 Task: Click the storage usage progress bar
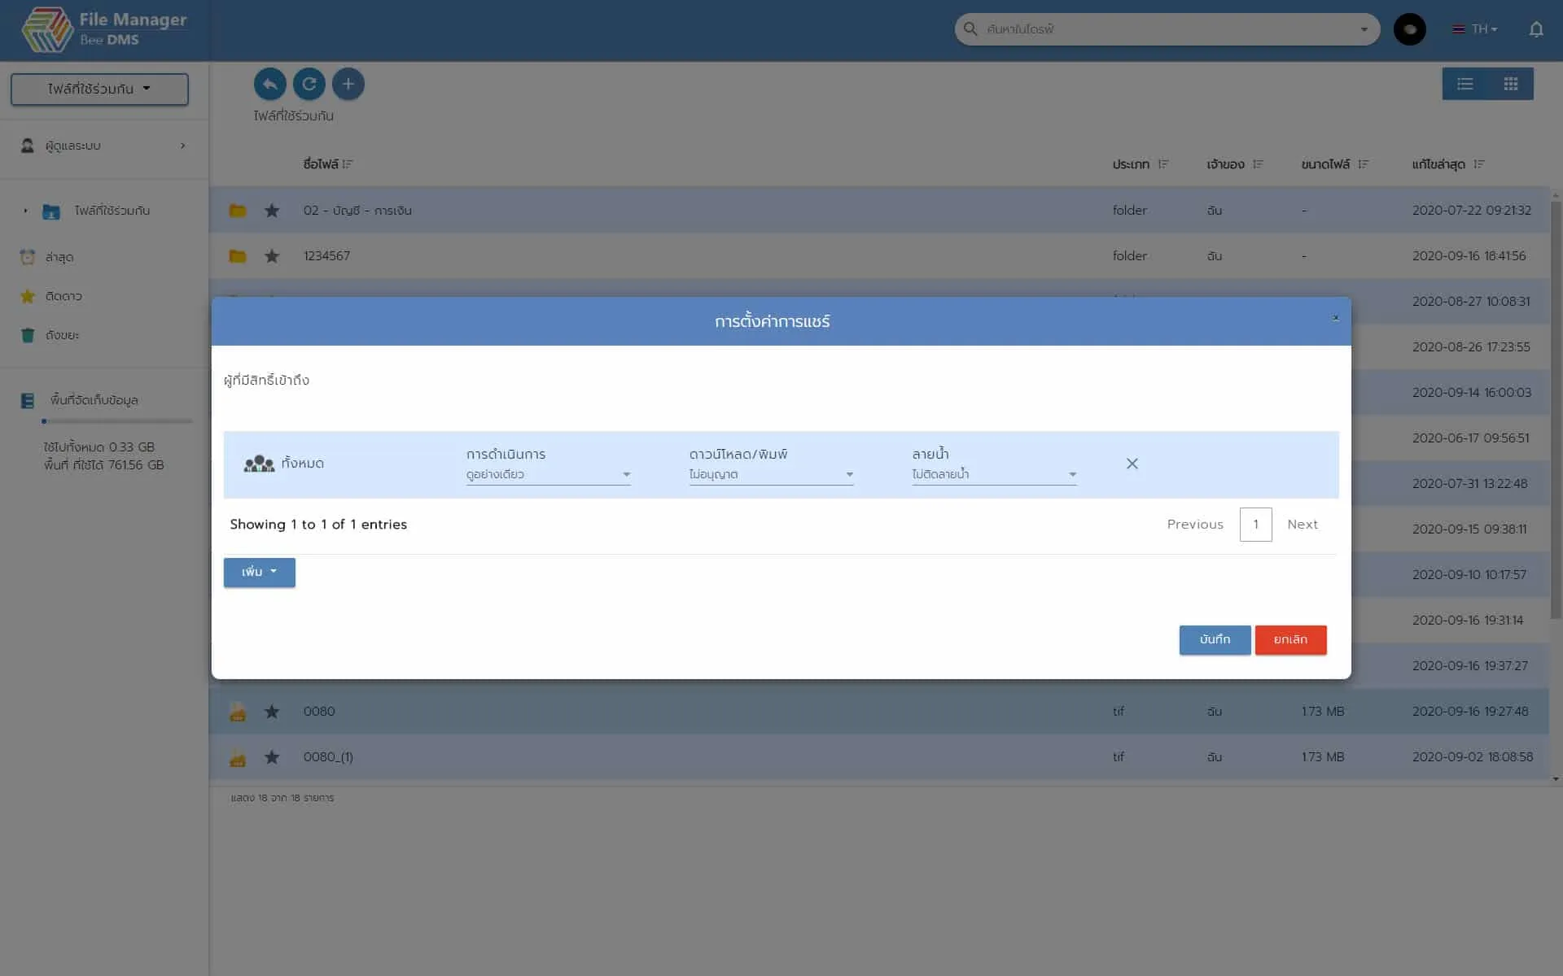click(117, 421)
